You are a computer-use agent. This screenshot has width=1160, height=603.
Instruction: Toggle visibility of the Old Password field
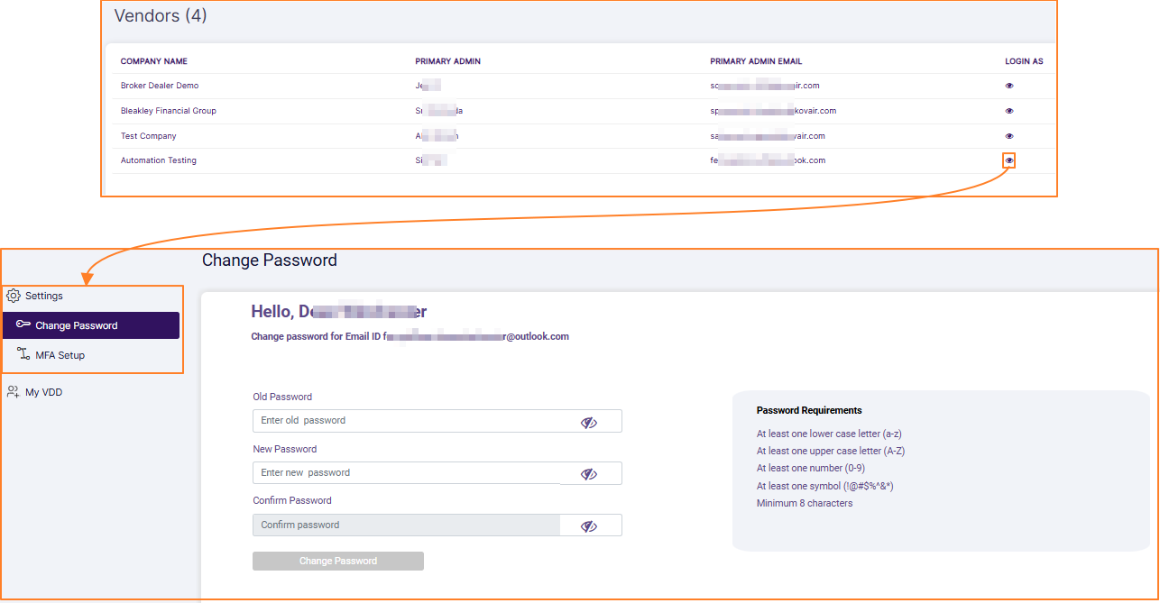[589, 420]
